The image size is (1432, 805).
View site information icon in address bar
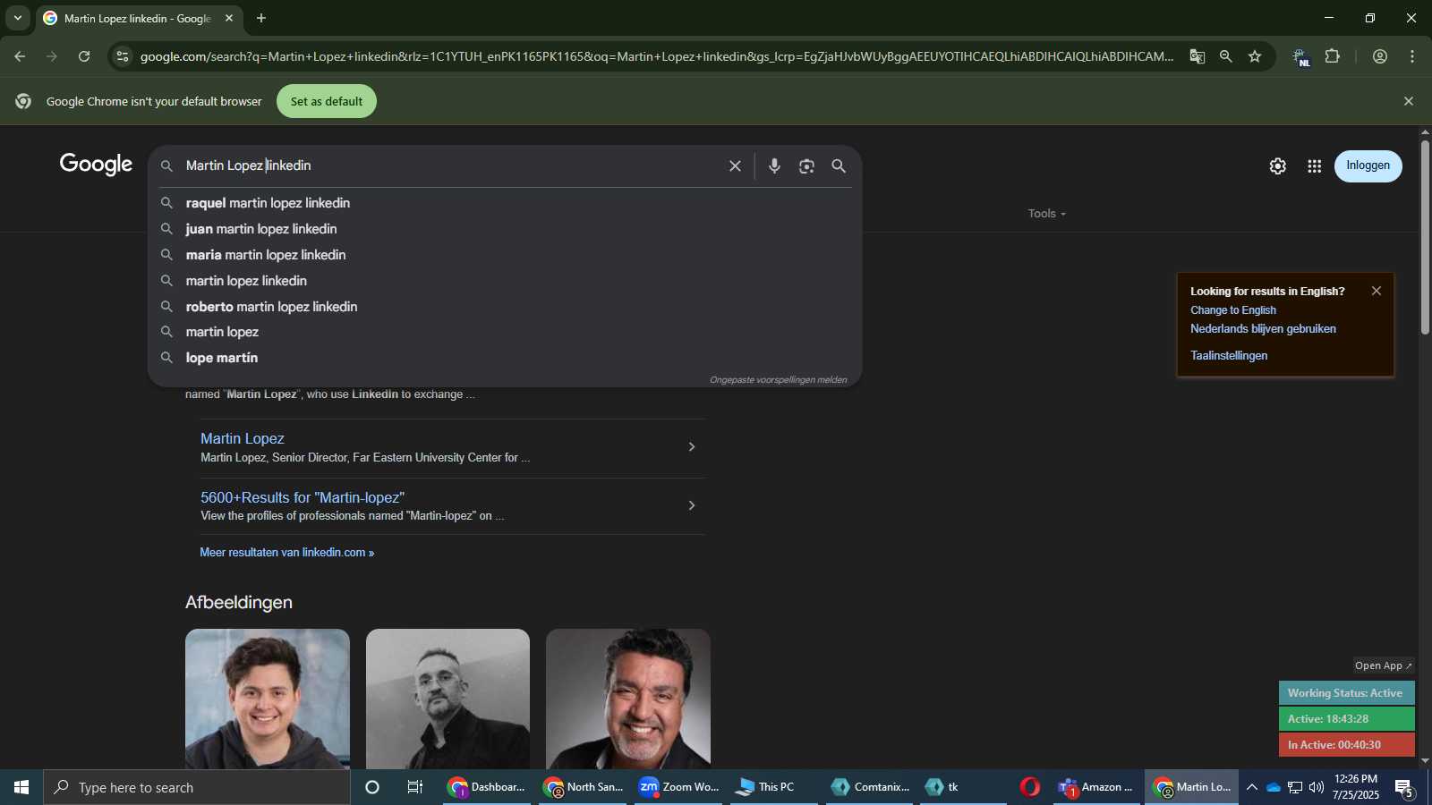click(123, 56)
